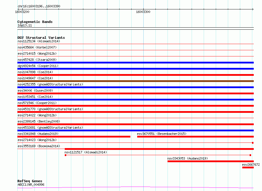Click the left endpoint marker of nsv1121517
The height and width of the screenshot is (191, 262).
tap(65, 155)
